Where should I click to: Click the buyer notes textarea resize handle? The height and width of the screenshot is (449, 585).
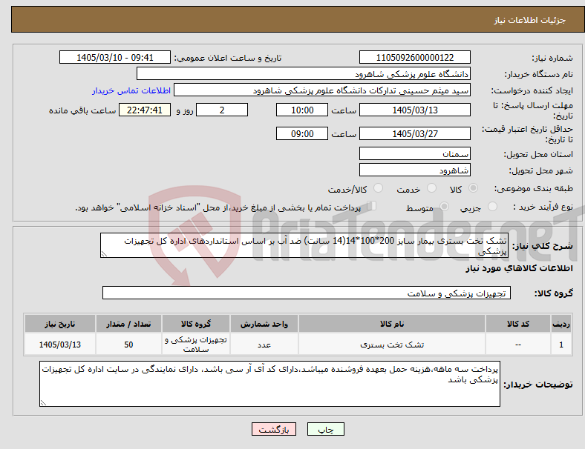click(43, 403)
